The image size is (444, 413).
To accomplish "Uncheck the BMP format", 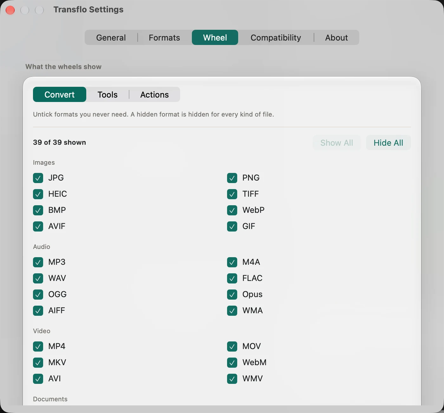I will [x=38, y=210].
